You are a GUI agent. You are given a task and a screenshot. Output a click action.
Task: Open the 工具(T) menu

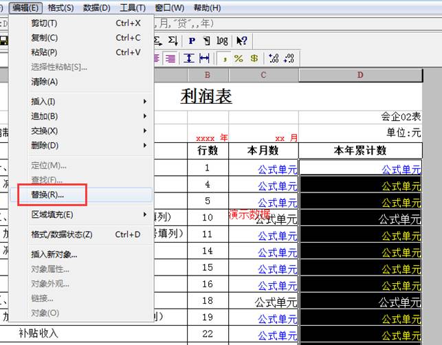tap(132, 8)
